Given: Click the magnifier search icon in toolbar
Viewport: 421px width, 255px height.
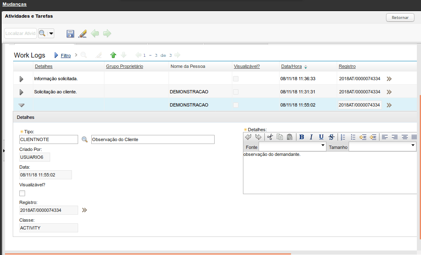Looking at the screenshot, I should [x=42, y=33].
